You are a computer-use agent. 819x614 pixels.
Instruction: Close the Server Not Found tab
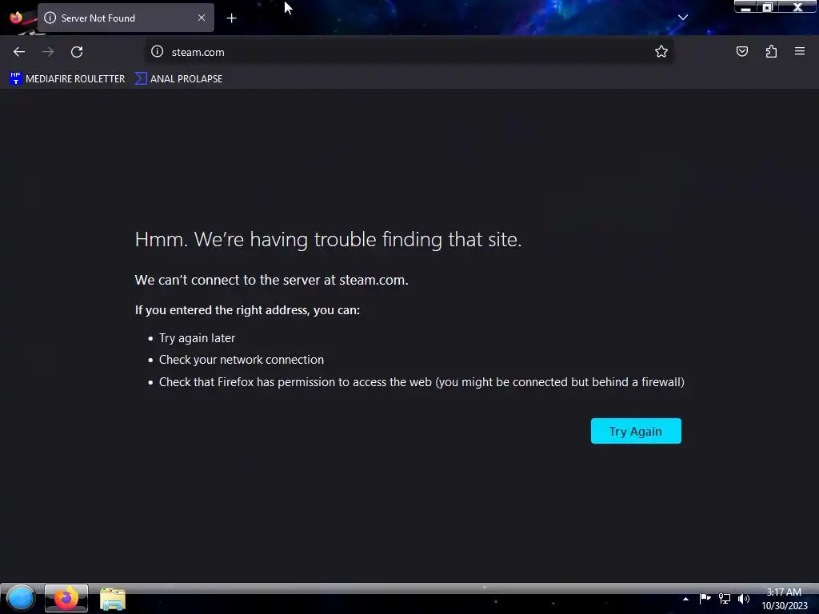(202, 18)
